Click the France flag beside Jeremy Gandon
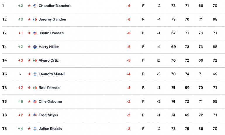This screenshot has height=135, width=225. [x=35, y=20]
